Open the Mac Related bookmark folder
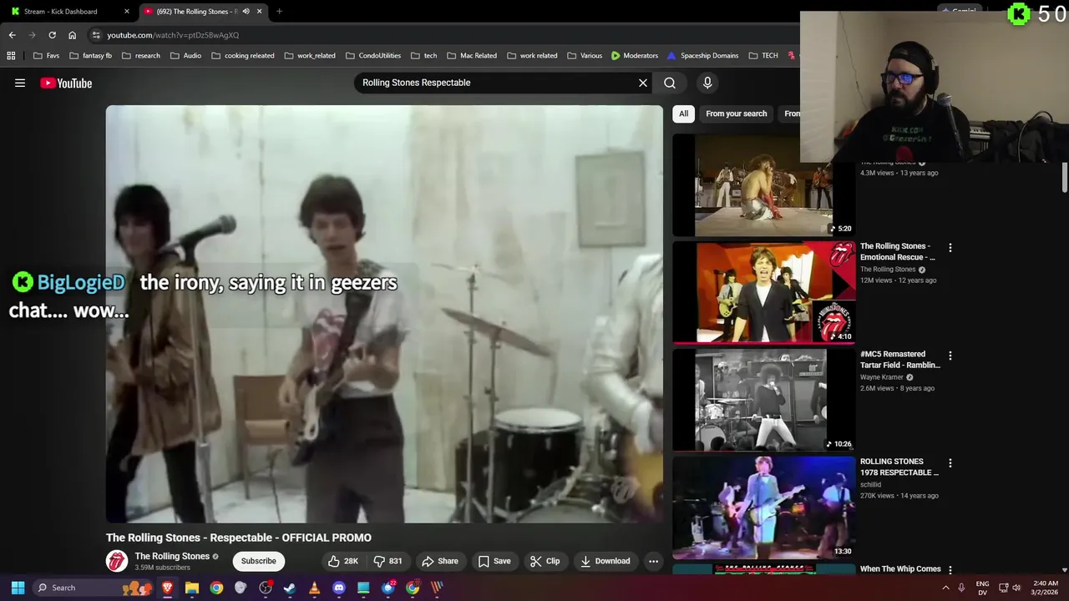This screenshot has width=1069, height=601. click(471, 56)
